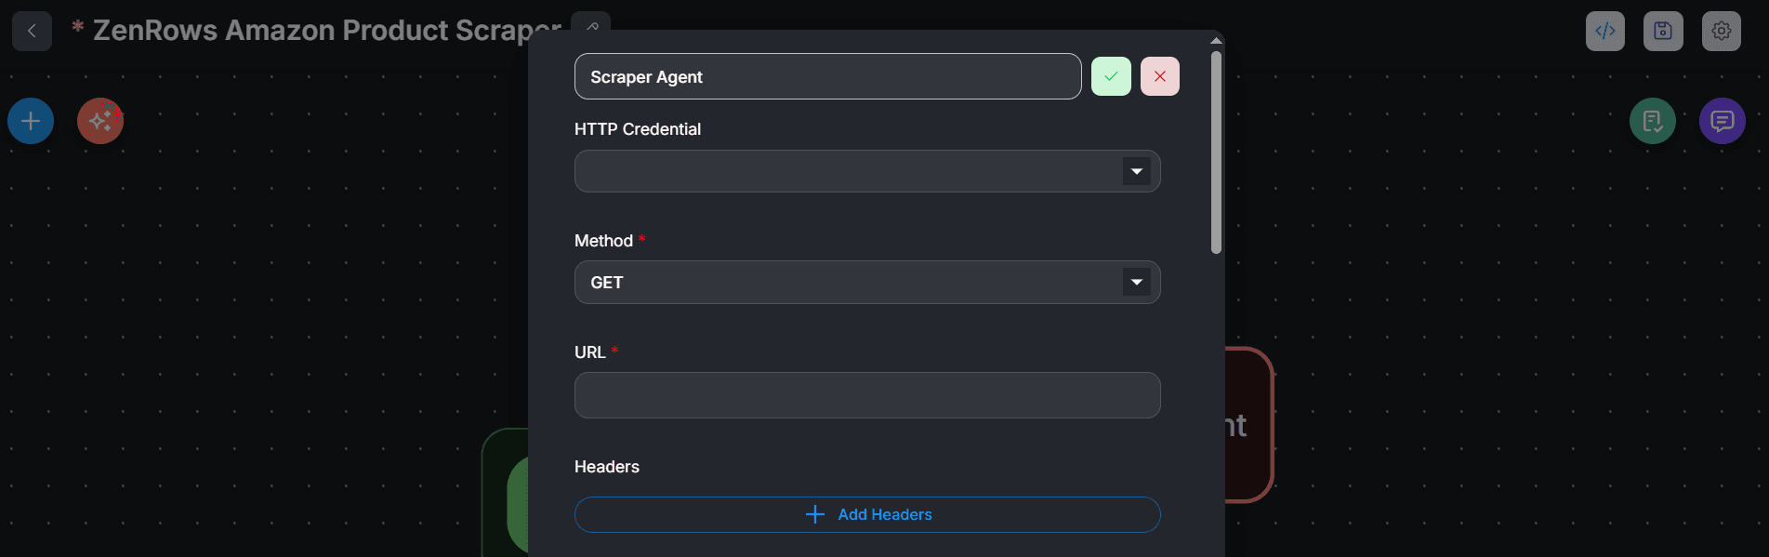This screenshot has height=557, width=1769.
Task: Go back using the left arrow icon
Action: [32, 31]
